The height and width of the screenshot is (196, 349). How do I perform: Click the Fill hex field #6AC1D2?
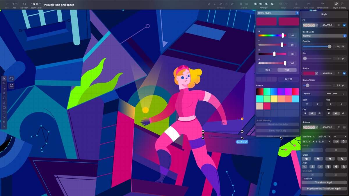(327, 25)
